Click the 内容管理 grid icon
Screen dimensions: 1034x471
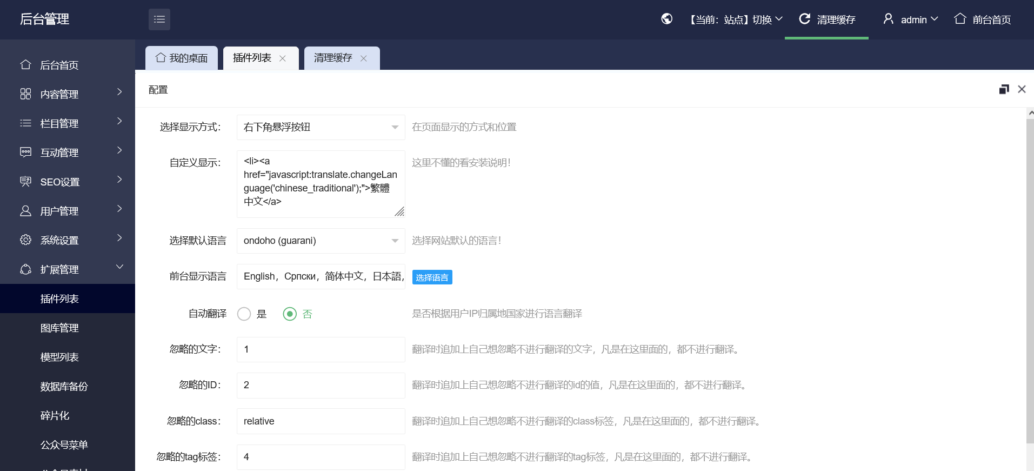pos(25,94)
